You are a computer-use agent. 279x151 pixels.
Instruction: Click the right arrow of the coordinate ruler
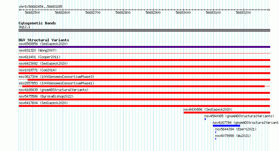point(269,10)
